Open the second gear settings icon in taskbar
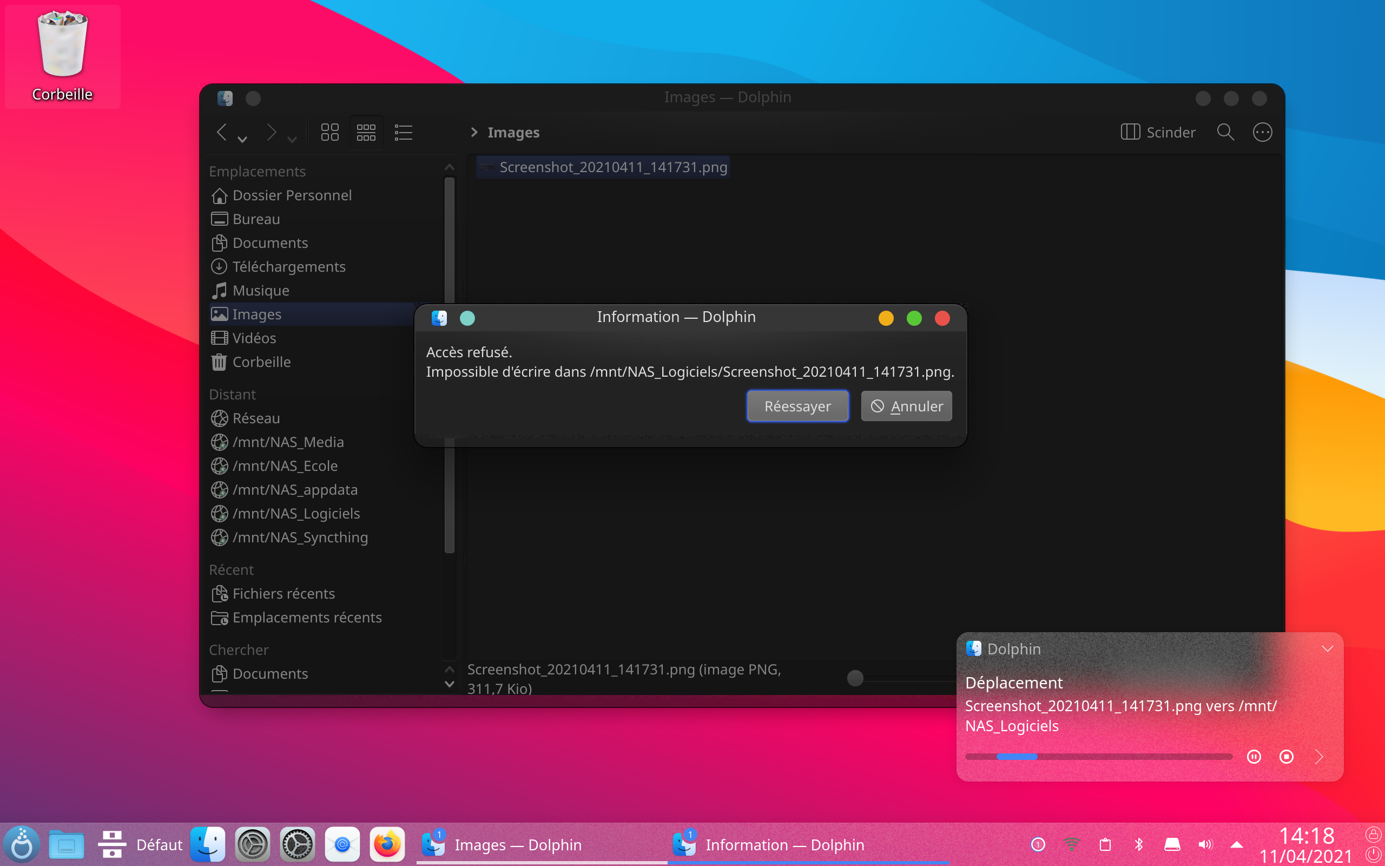 297,844
